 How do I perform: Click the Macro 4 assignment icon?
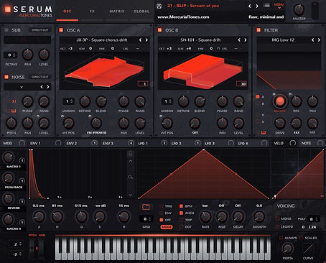tap(22, 222)
